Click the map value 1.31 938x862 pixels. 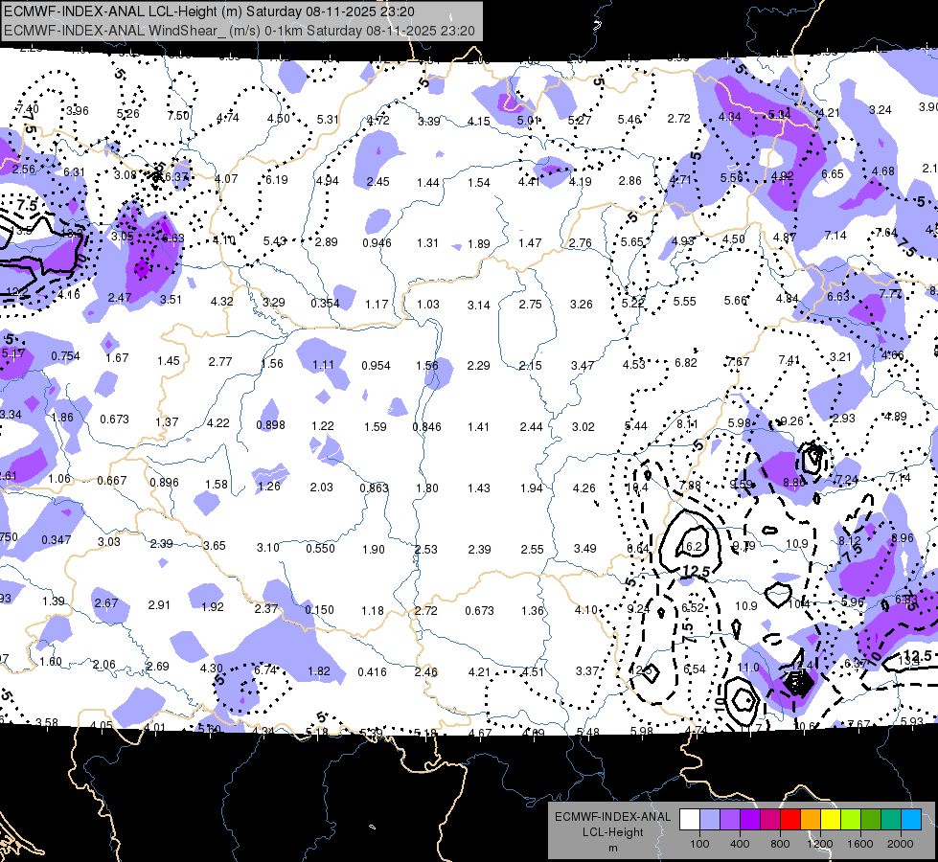point(427,243)
